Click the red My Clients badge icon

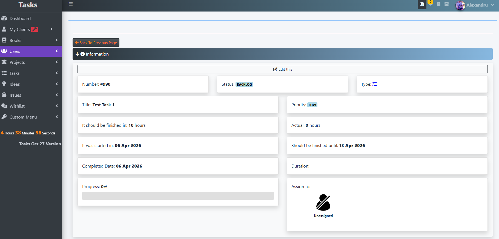tap(35, 29)
